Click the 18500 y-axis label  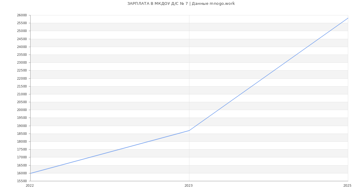(22, 134)
